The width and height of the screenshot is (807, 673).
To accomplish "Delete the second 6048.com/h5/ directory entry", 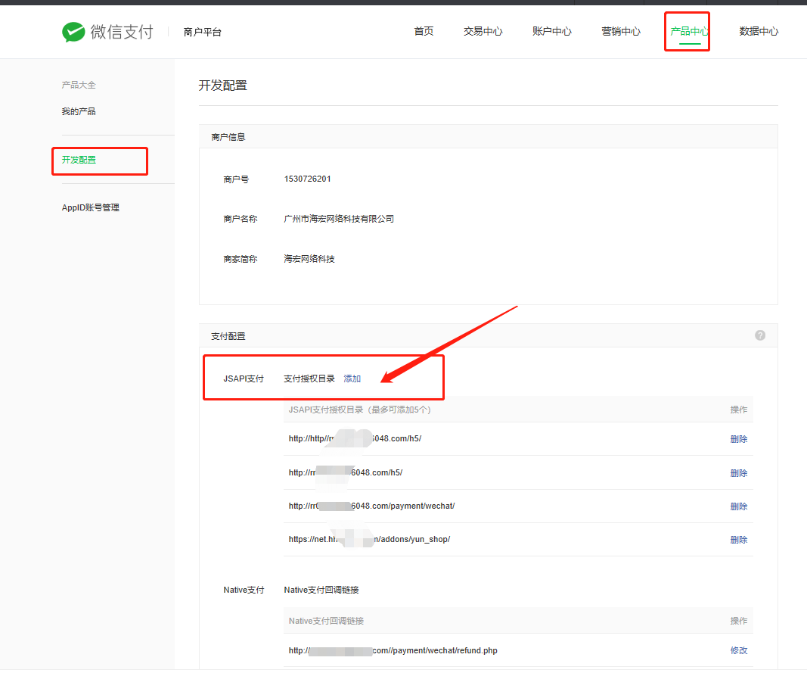I will 738,473.
